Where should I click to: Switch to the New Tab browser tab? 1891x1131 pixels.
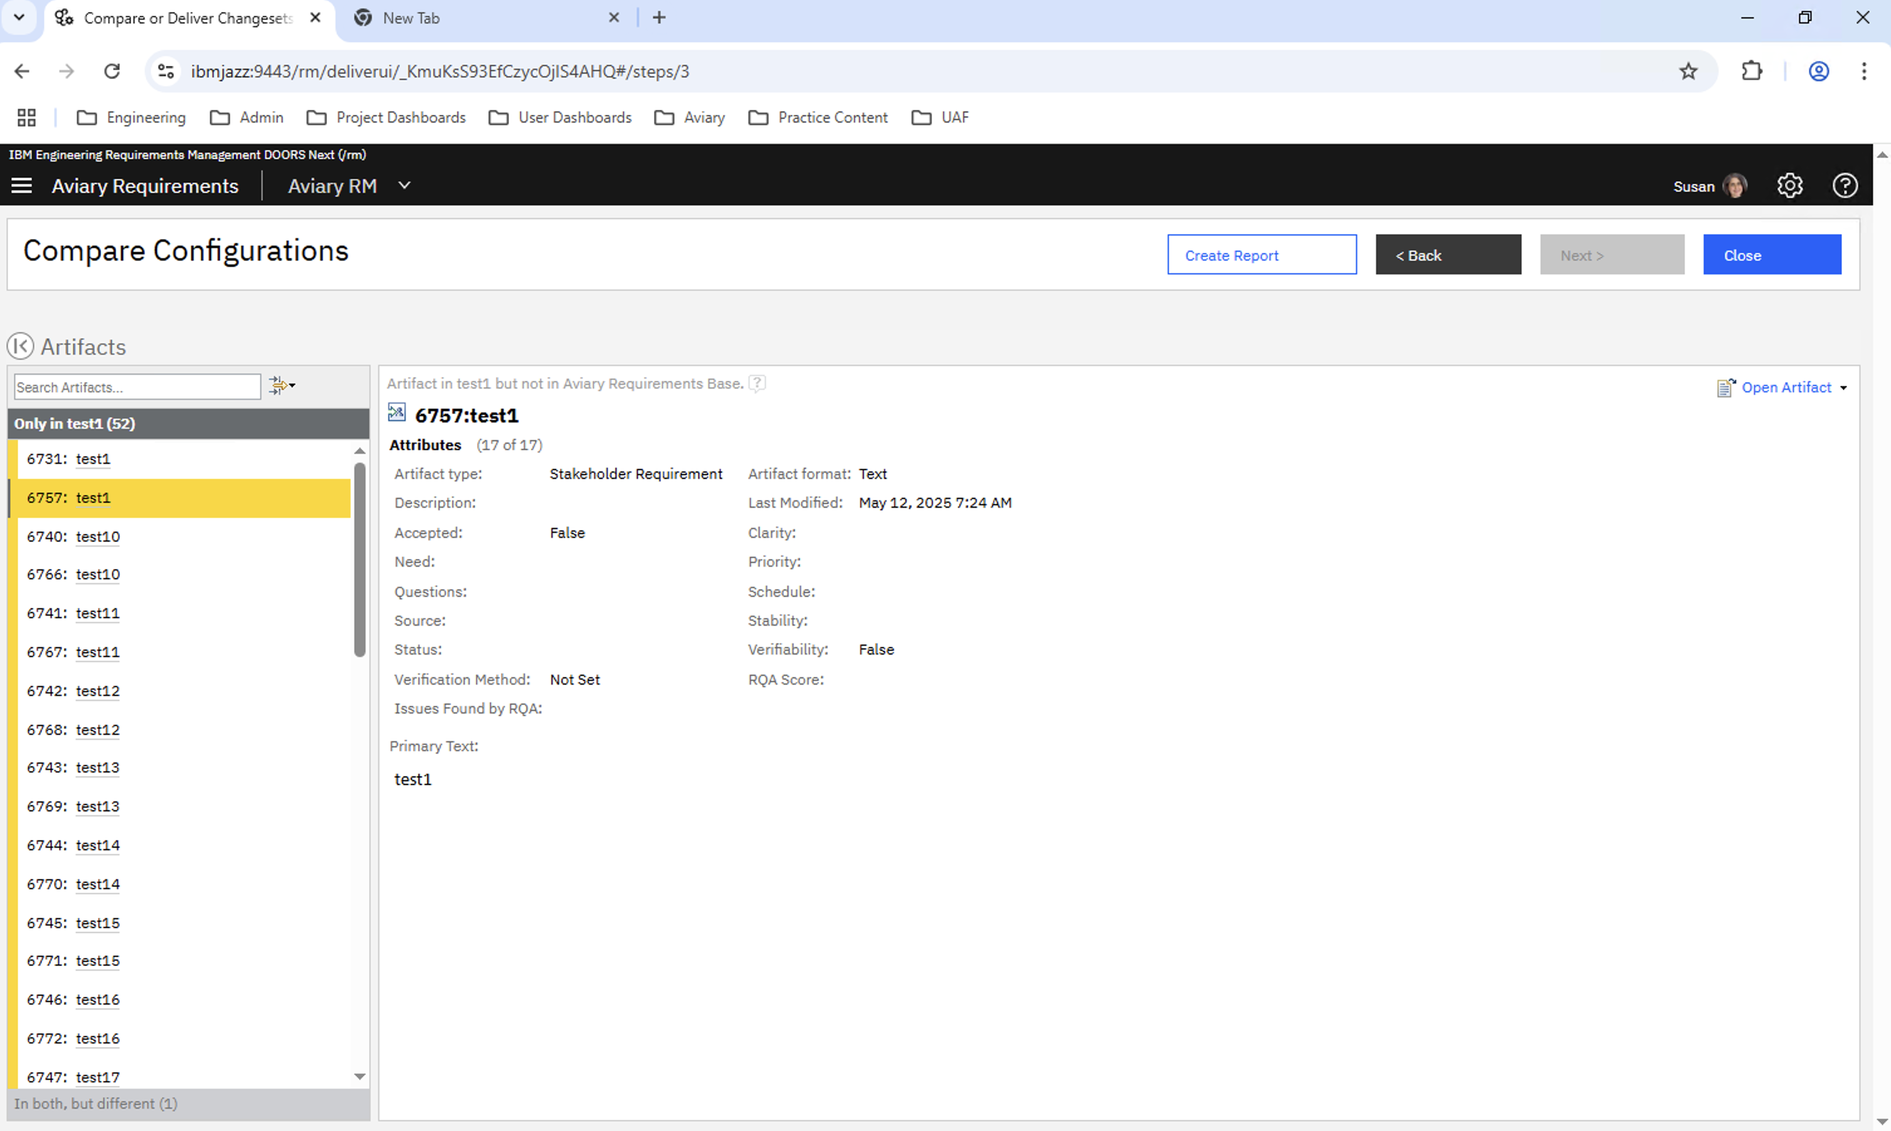click(x=412, y=18)
